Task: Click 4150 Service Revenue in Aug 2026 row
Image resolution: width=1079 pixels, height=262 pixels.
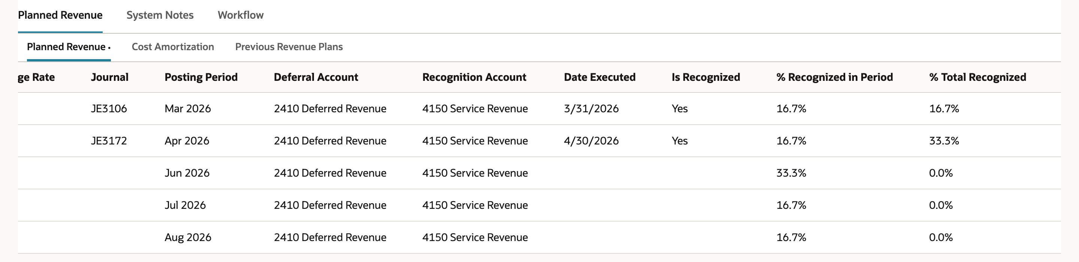Action: 475,238
